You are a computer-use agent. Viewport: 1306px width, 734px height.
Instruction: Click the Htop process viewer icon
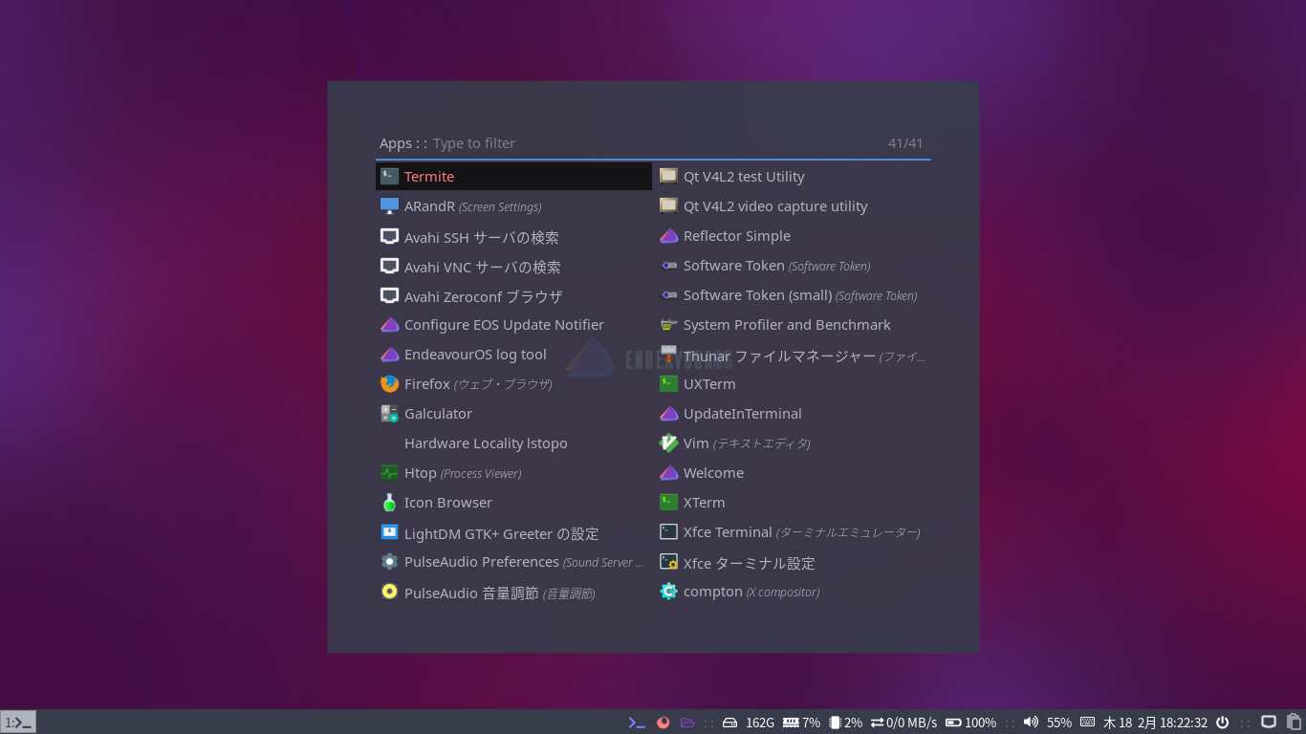pyautogui.click(x=389, y=472)
